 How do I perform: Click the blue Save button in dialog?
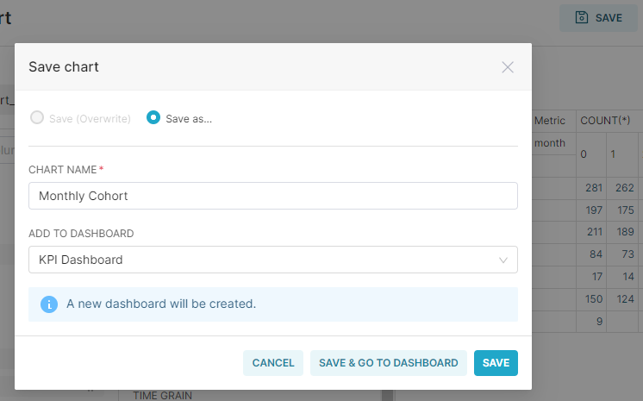click(x=496, y=363)
